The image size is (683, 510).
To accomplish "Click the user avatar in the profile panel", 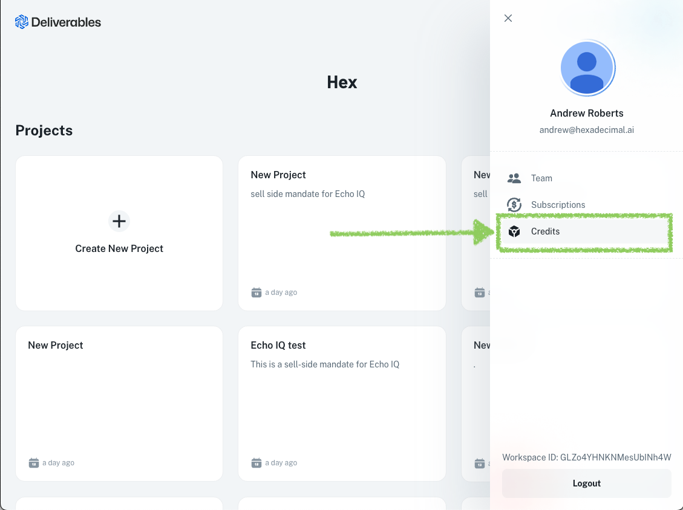I will point(587,68).
